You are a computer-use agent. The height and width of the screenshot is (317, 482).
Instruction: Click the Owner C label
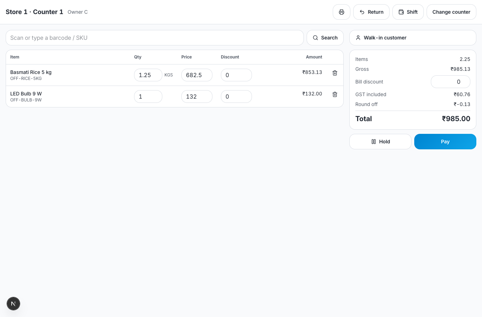point(78,12)
